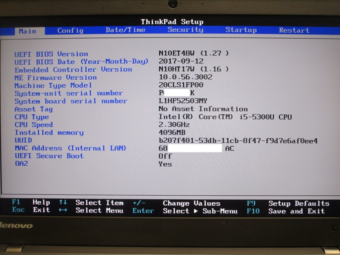The height and width of the screenshot is (255, 340).
Task: Click the No Asset Information value
Action: [x=203, y=109]
